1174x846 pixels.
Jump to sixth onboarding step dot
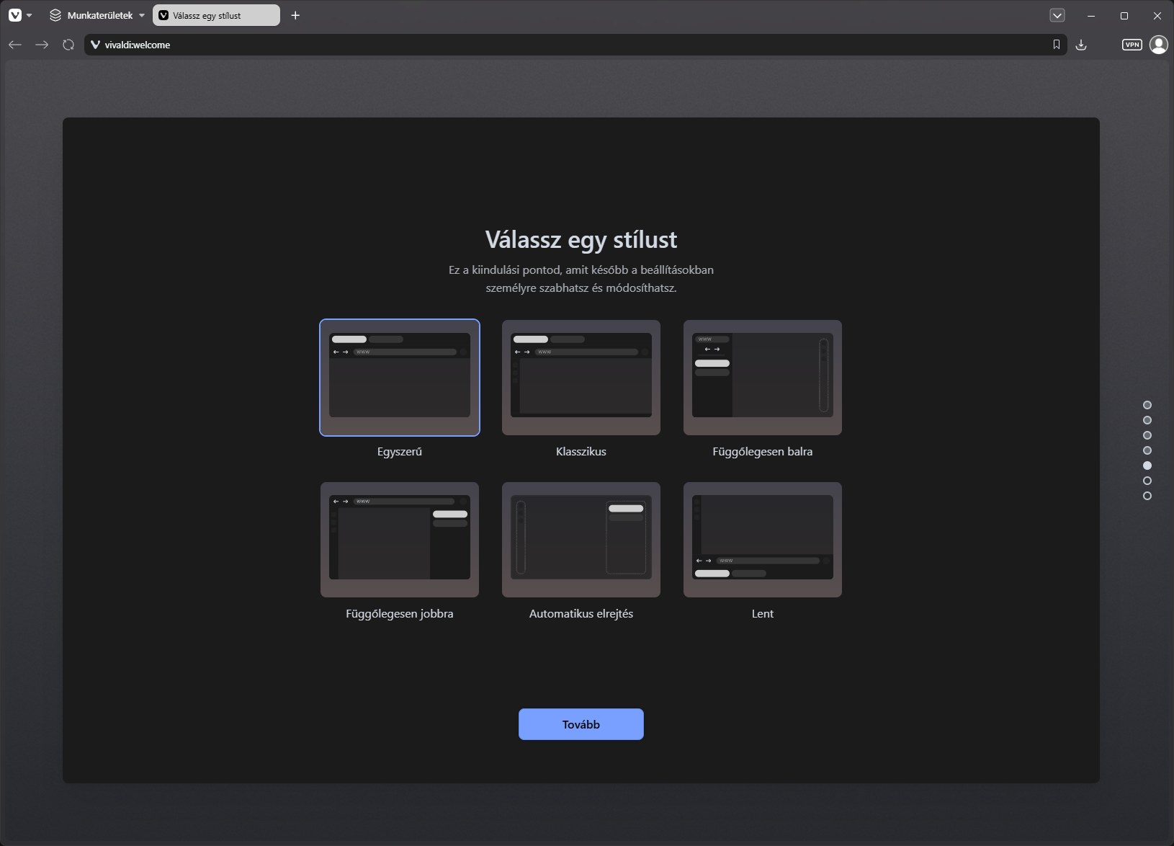tap(1147, 481)
